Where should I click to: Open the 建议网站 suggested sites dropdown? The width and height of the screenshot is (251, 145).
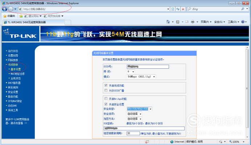tap(33, 16)
